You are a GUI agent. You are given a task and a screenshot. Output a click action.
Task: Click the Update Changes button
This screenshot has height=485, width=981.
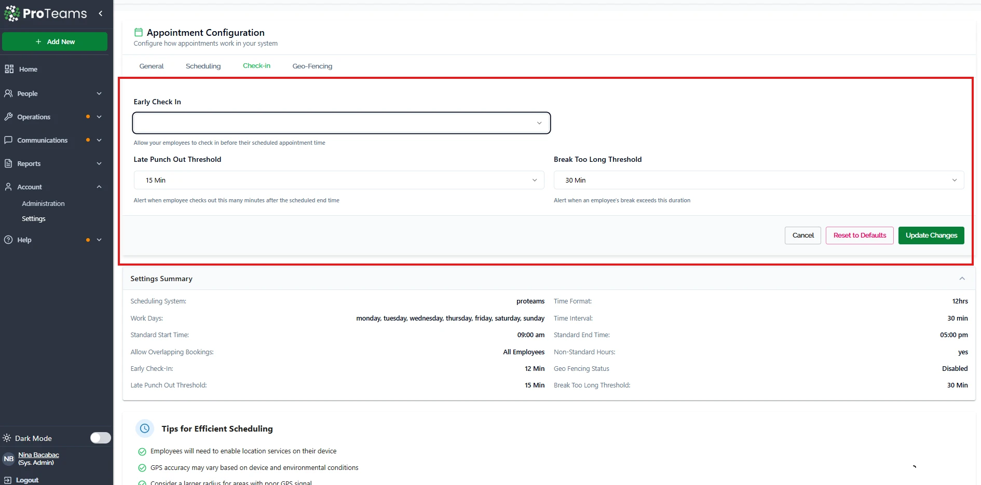(931, 235)
